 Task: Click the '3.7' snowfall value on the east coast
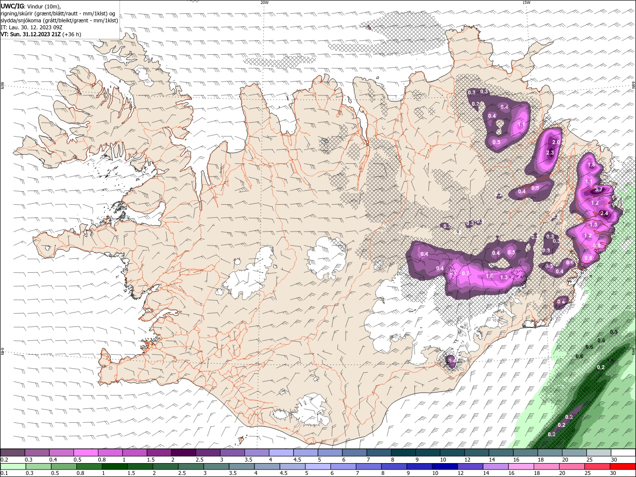click(x=598, y=189)
